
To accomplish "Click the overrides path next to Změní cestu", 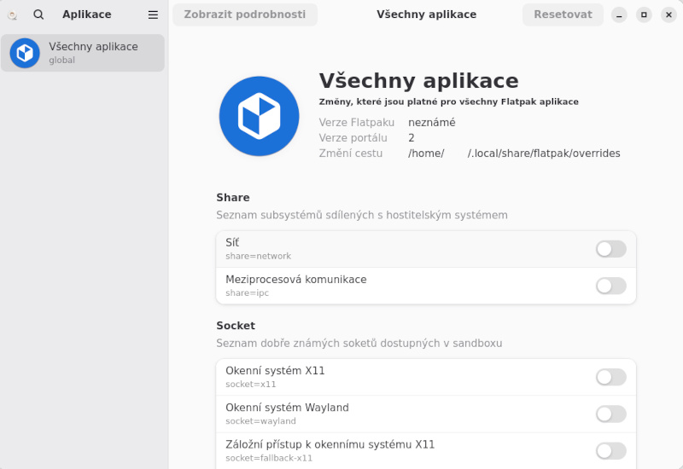I will tap(514, 153).
